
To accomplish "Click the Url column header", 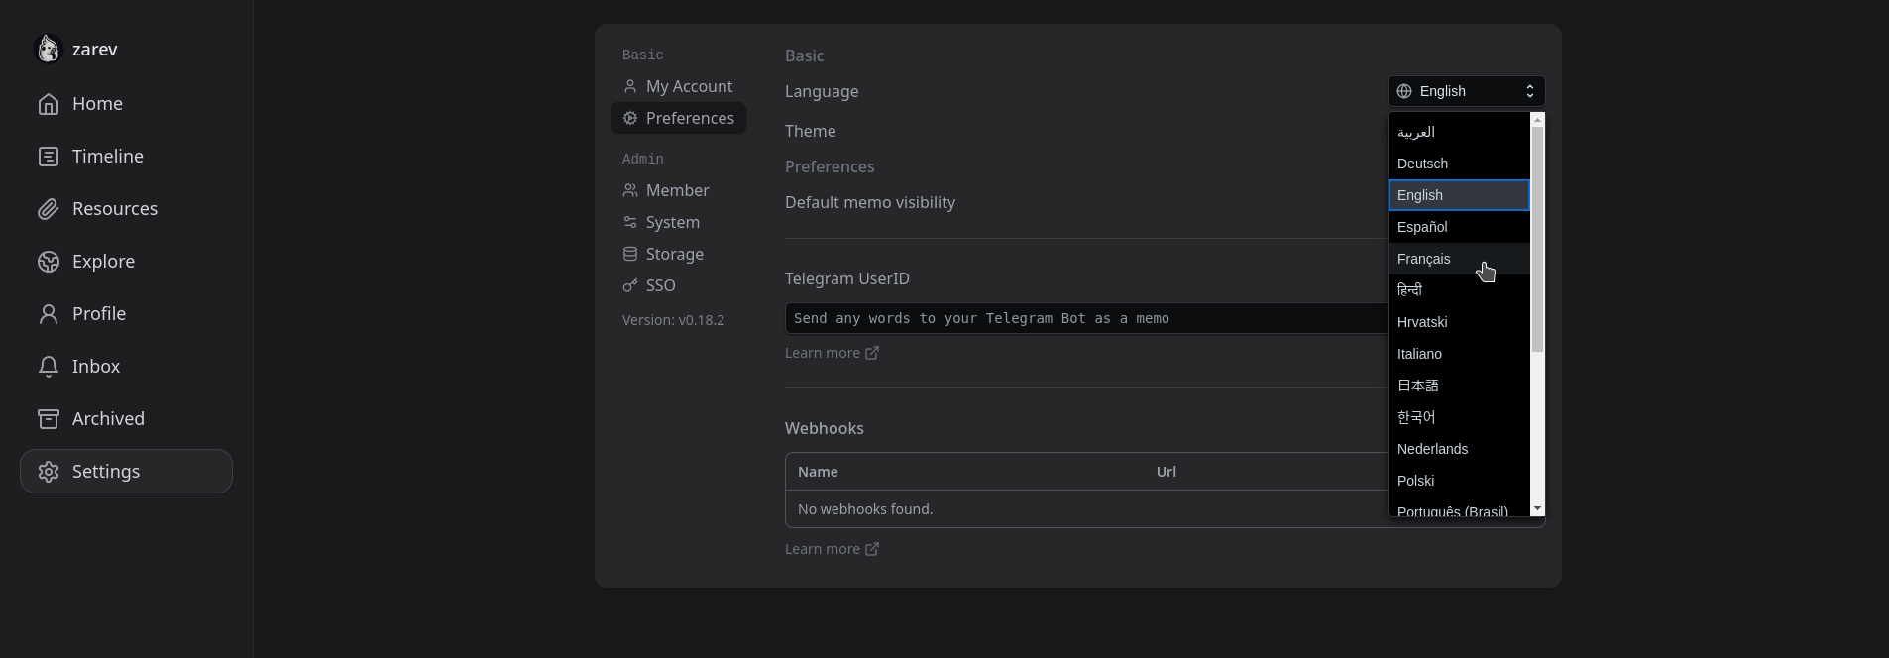I will tap(1167, 472).
